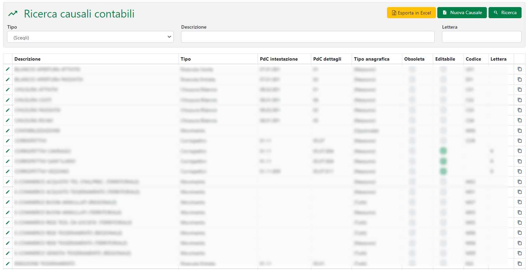This screenshot has width=530, height=270.
Task: Create a new entry with Nuova Causale
Action: tap(462, 13)
